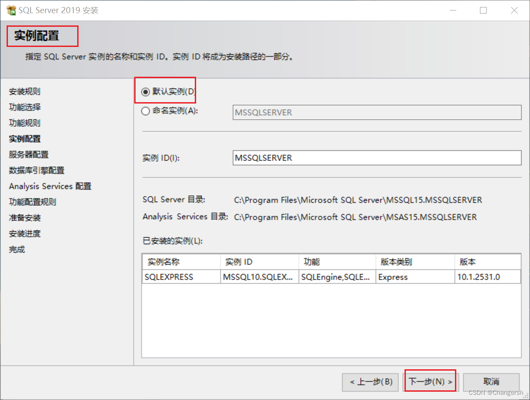Go to 完成 step in sidebar
This screenshot has width=530, height=400.
tap(17, 250)
